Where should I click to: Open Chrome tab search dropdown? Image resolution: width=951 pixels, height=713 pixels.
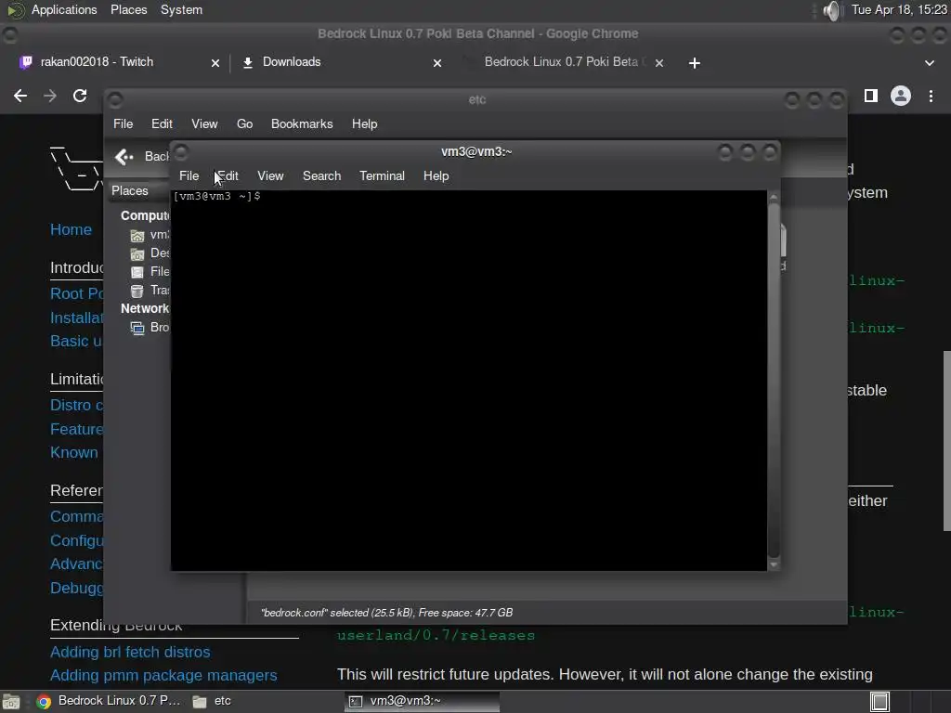pos(929,63)
